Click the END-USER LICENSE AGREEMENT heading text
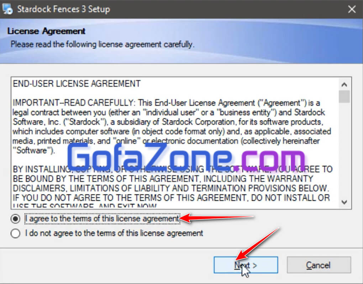This screenshot has width=363, height=284. coord(77,84)
